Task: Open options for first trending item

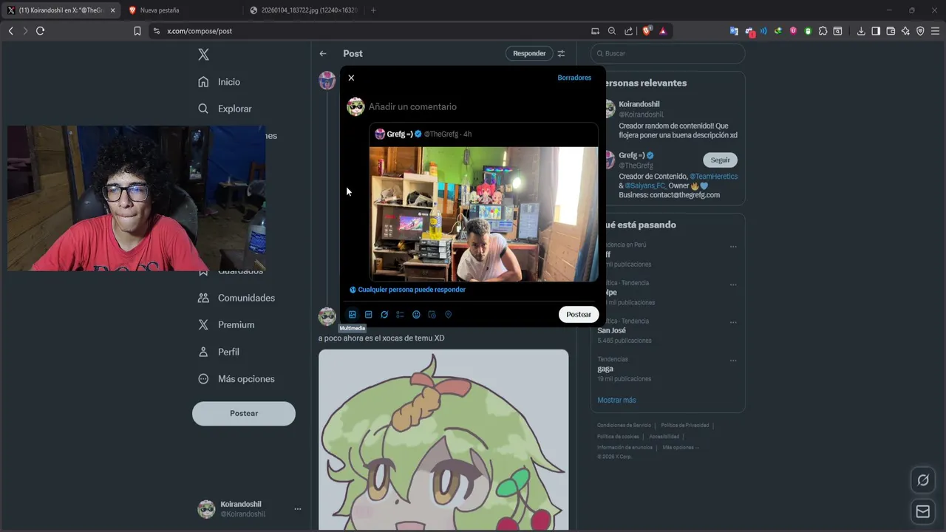Action: click(733, 247)
